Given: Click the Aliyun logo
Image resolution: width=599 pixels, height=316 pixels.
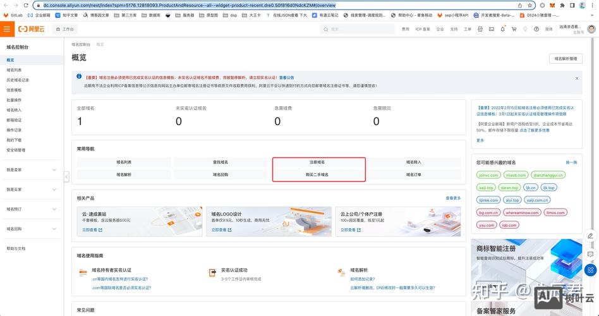Looking at the screenshot, I should pyautogui.click(x=32, y=29).
